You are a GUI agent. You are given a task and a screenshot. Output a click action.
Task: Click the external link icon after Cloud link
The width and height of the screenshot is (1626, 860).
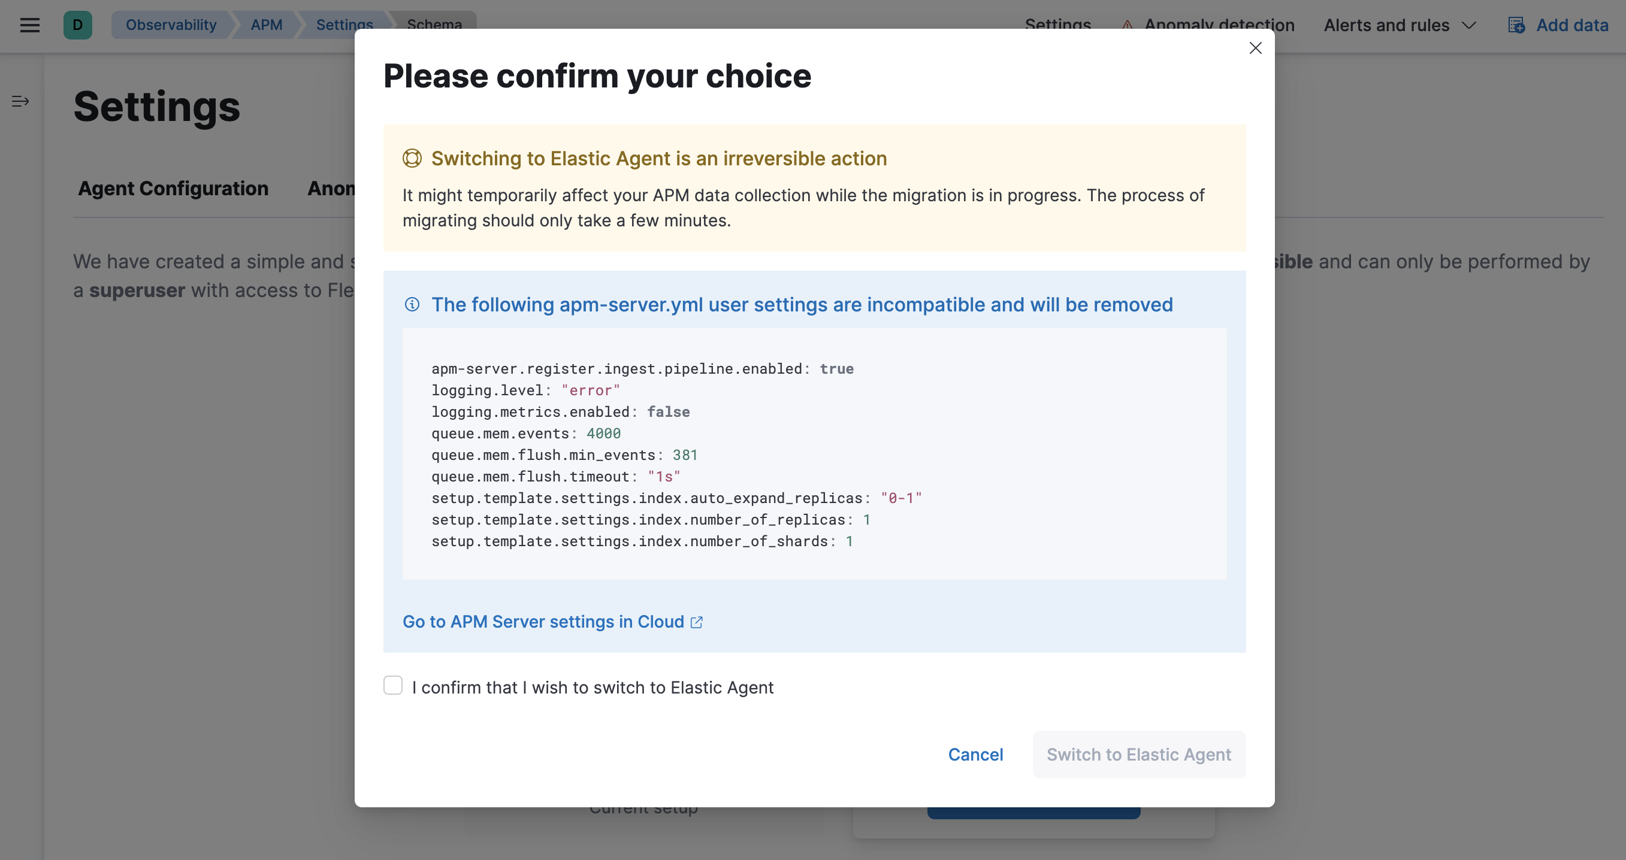tap(697, 622)
